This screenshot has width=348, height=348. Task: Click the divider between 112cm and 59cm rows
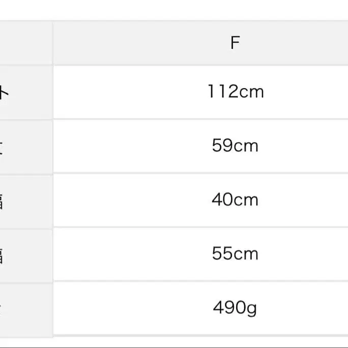[x=200, y=120]
